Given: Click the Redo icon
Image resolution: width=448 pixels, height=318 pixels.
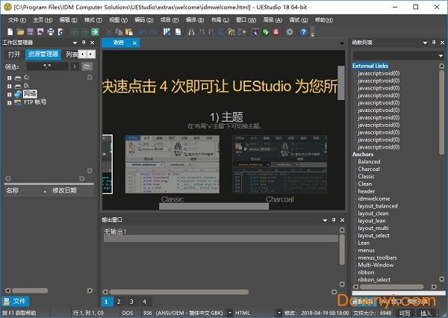Looking at the screenshot, I should pyautogui.click(x=153, y=31).
